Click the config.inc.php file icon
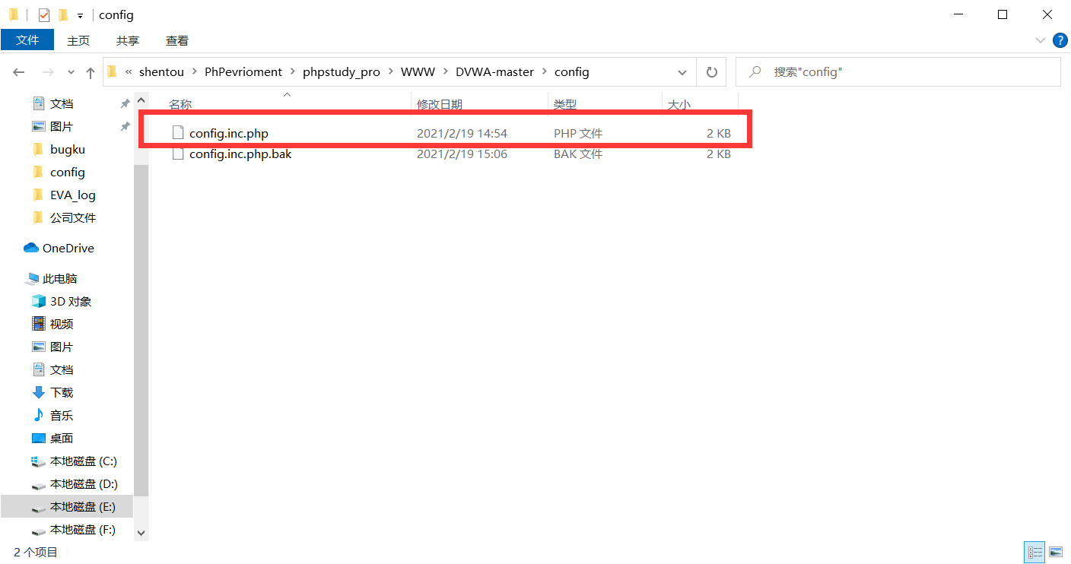Screen dimensions: 1071x564 click(x=178, y=133)
